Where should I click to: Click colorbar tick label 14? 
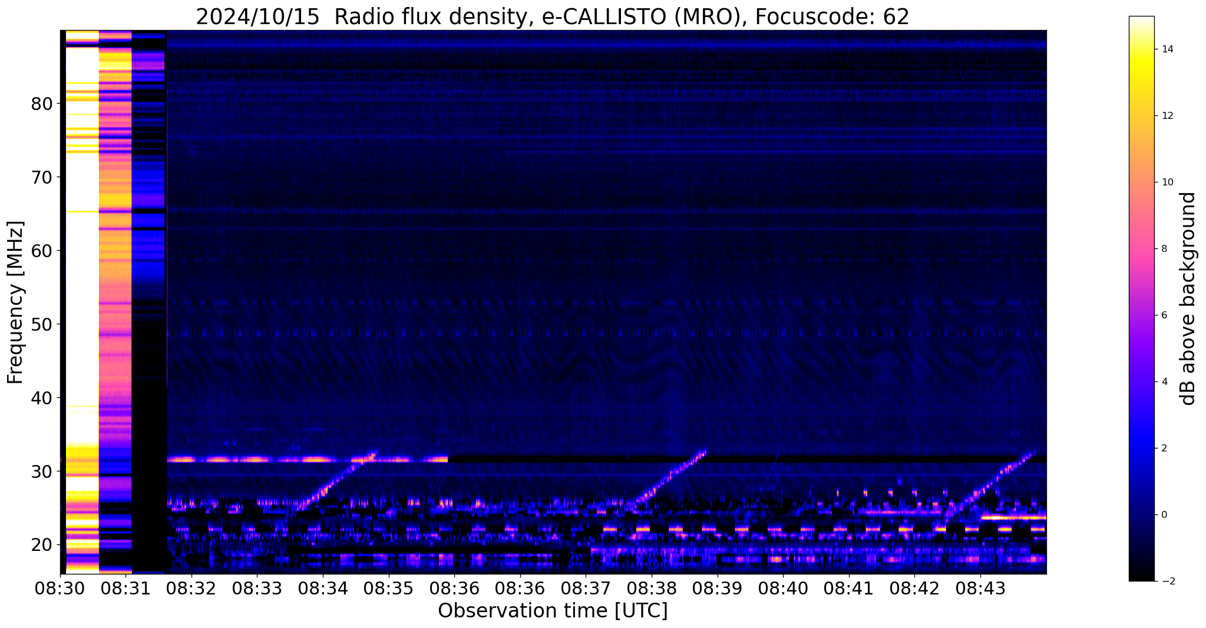pyautogui.click(x=1167, y=49)
